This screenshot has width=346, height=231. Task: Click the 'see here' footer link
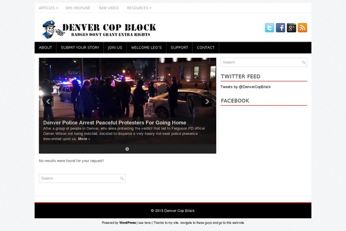coord(145,223)
